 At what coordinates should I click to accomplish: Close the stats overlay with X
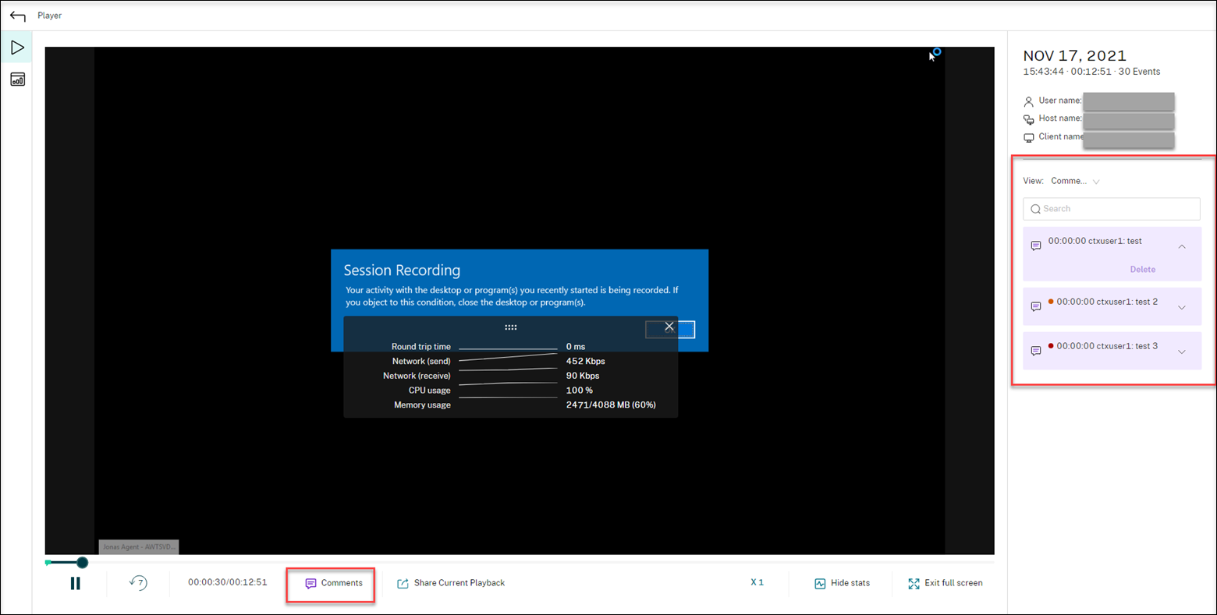click(x=669, y=327)
